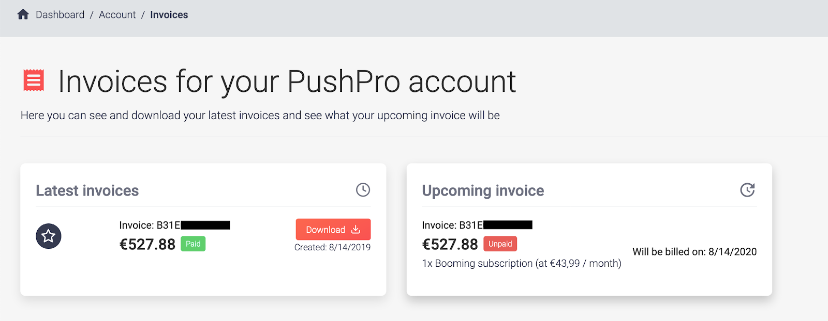Click the star badge icon beside invoice
Image resolution: width=828 pixels, height=321 pixels.
click(x=49, y=236)
